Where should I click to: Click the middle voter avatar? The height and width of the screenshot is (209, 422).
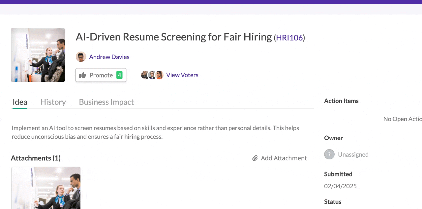(x=152, y=75)
